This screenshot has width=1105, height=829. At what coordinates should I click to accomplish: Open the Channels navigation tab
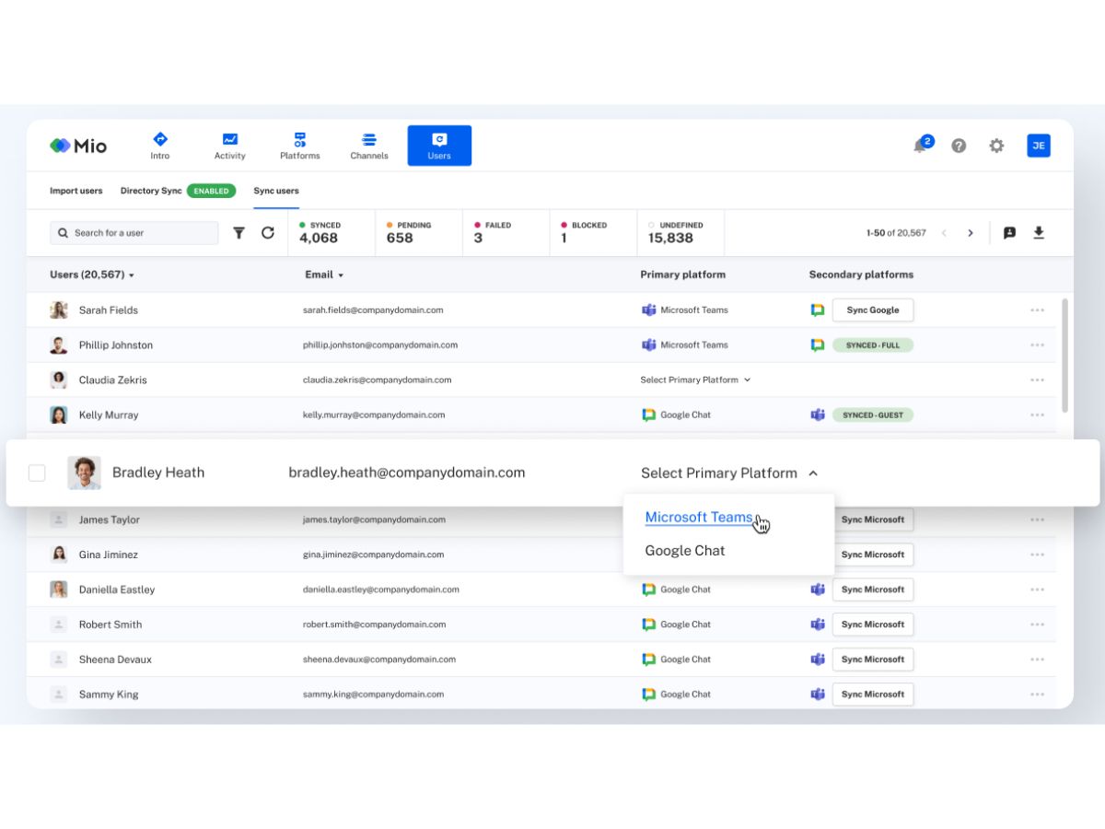369,146
